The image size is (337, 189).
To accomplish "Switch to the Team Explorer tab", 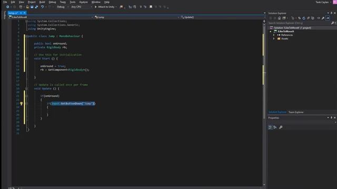I will 296,112.
